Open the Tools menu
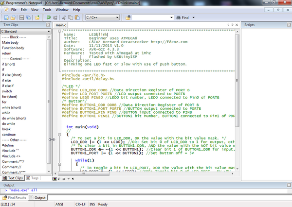 pos(47,9)
